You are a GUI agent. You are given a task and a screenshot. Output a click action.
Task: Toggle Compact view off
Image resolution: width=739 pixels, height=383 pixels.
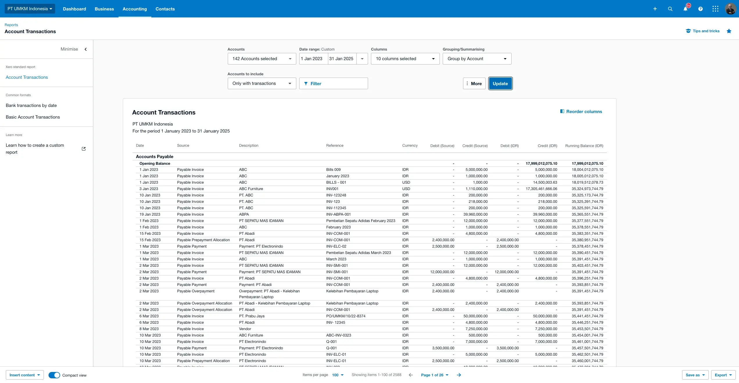(x=54, y=375)
